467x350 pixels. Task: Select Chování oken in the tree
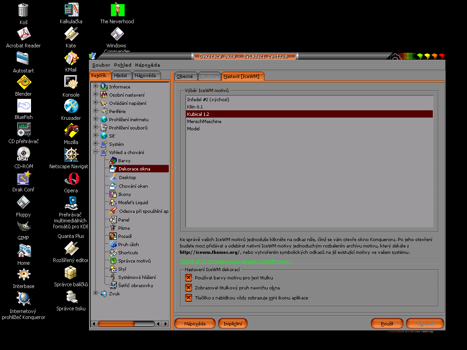tap(133, 186)
